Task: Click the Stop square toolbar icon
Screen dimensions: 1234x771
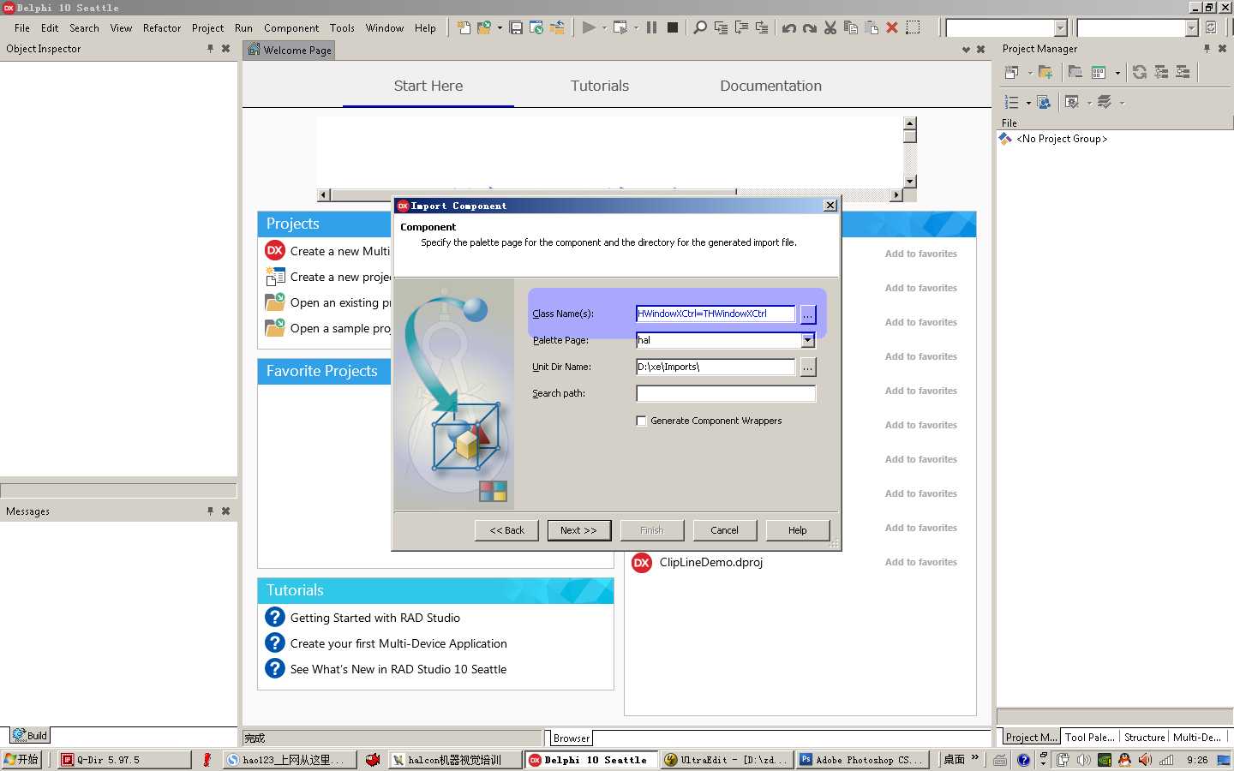Action: [673, 27]
